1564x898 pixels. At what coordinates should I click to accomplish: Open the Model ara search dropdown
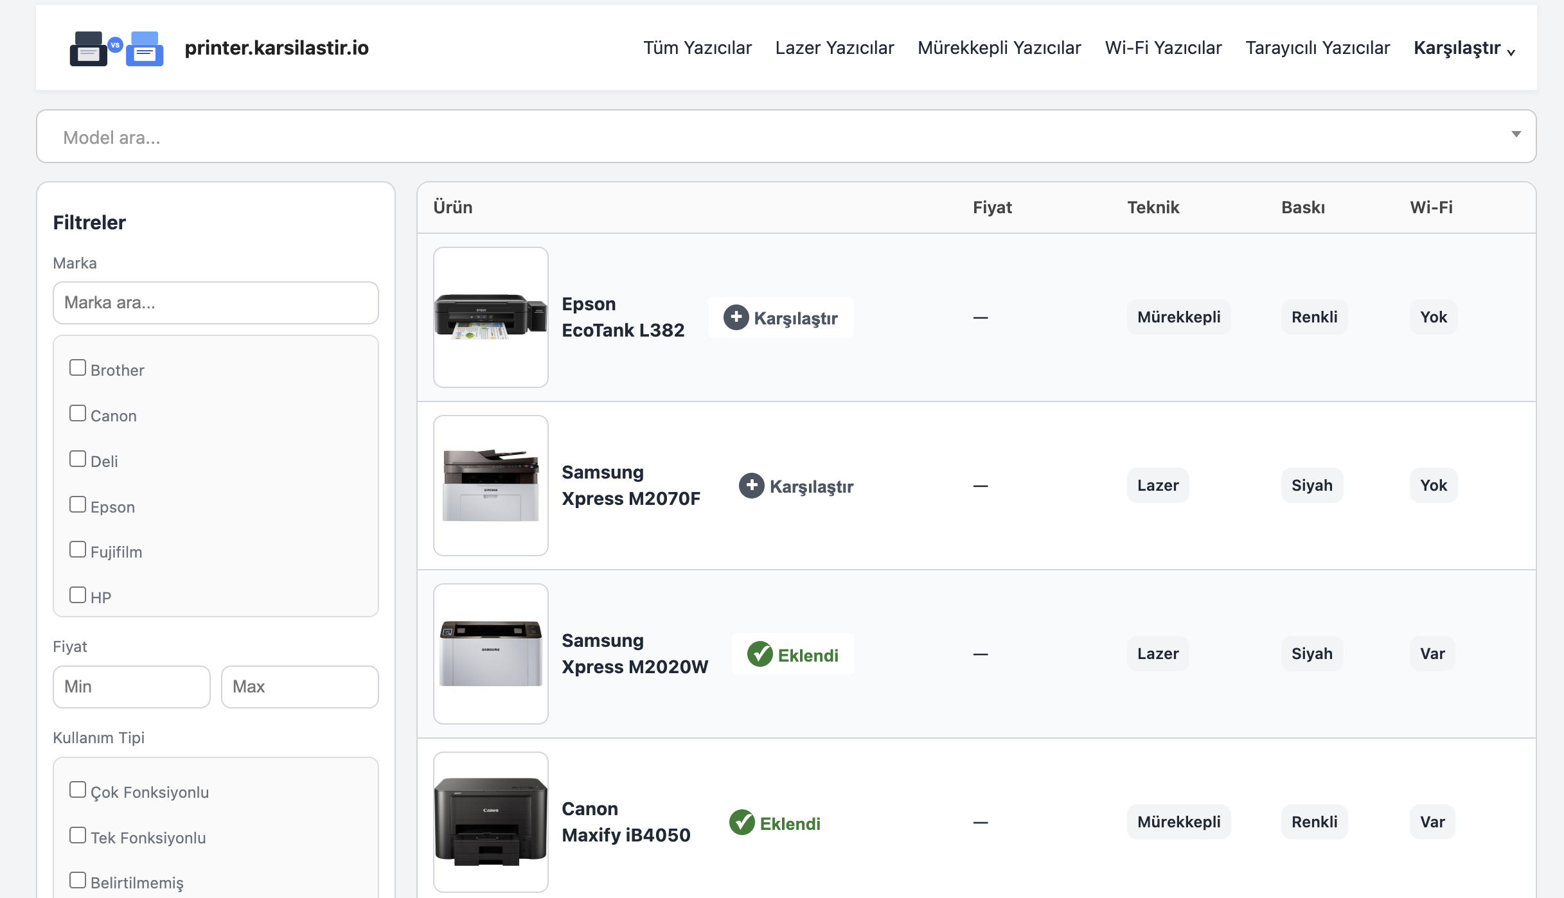[x=784, y=136]
